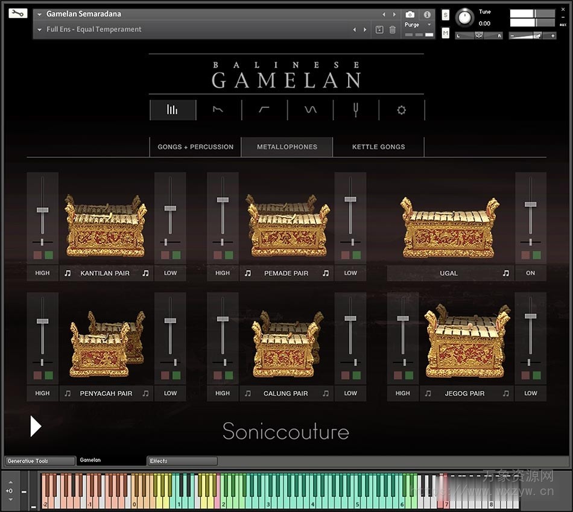Open the filter panel icon
The height and width of the screenshot is (512, 573).
point(264,110)
